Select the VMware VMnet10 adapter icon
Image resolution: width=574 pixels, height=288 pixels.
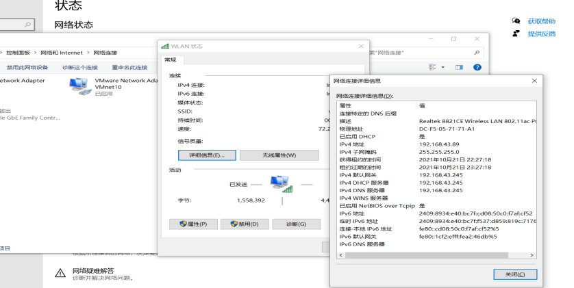coord(79,86)
